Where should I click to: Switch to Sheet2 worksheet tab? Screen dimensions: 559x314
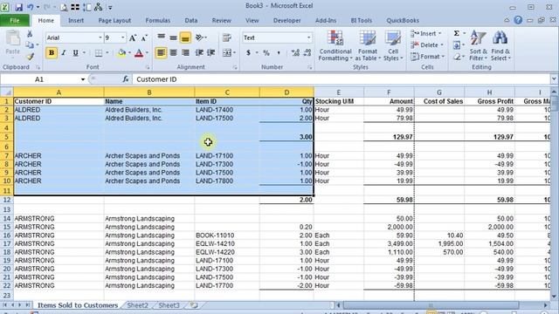click(137, 305)
